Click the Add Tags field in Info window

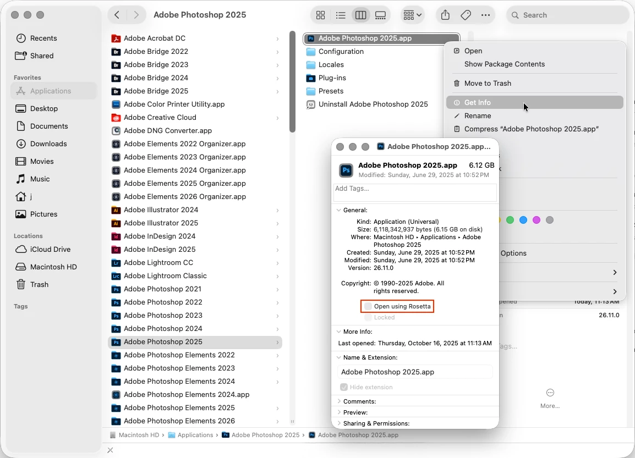(415, 192)
